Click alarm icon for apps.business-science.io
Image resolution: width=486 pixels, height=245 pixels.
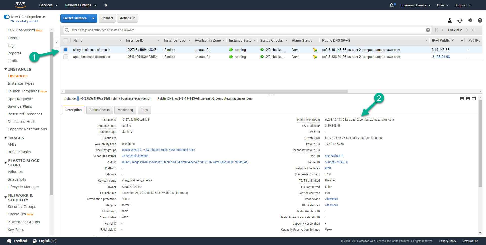click(x=315, y=57)
